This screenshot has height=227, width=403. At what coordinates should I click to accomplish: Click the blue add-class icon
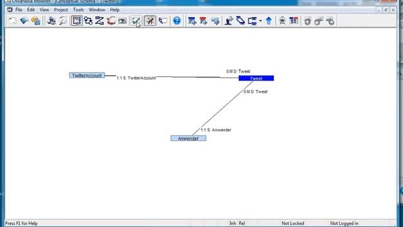coord(192,21)
